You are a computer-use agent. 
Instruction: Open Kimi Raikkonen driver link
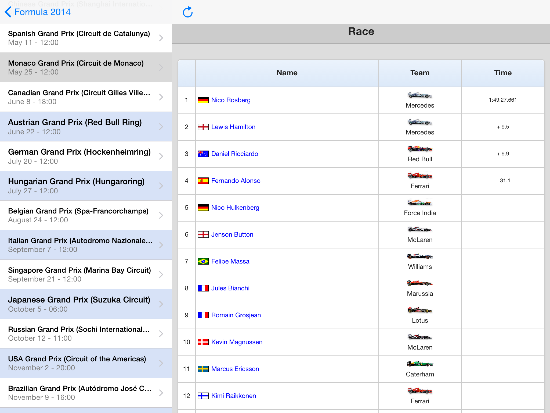click(234, 396)
